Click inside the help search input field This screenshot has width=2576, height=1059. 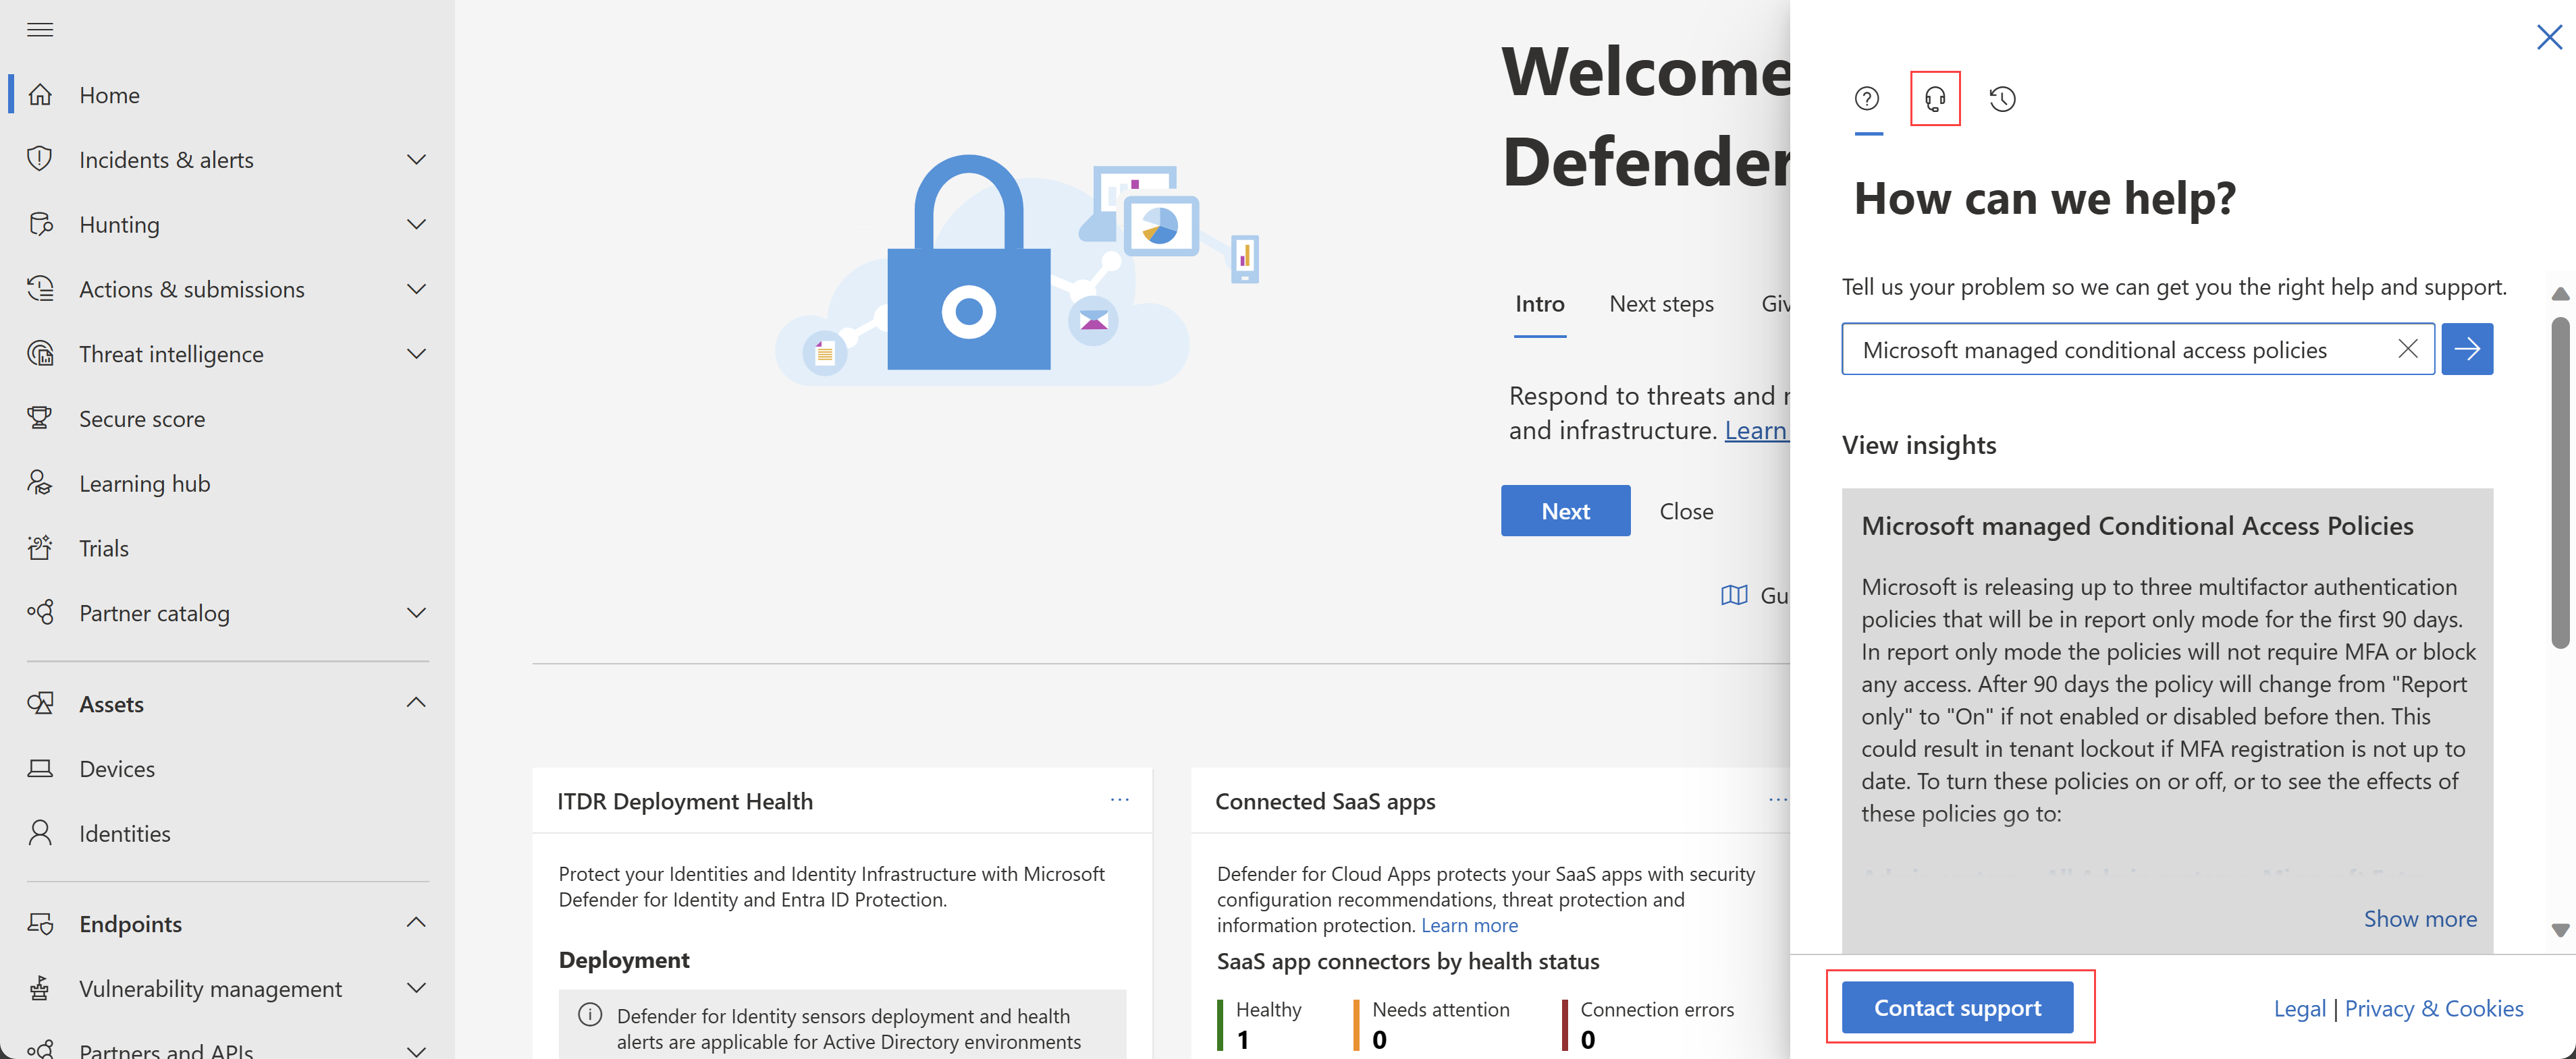(2119, 348)
